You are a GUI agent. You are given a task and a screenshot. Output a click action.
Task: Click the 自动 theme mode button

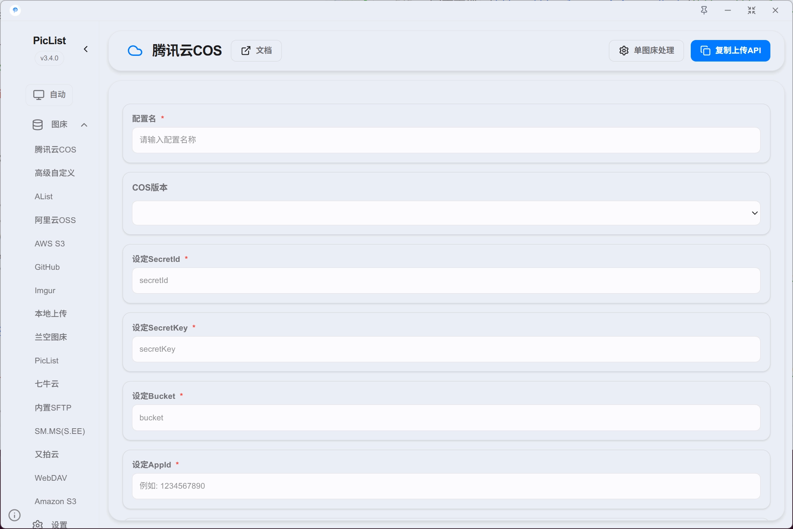click(x=49, y=95)
